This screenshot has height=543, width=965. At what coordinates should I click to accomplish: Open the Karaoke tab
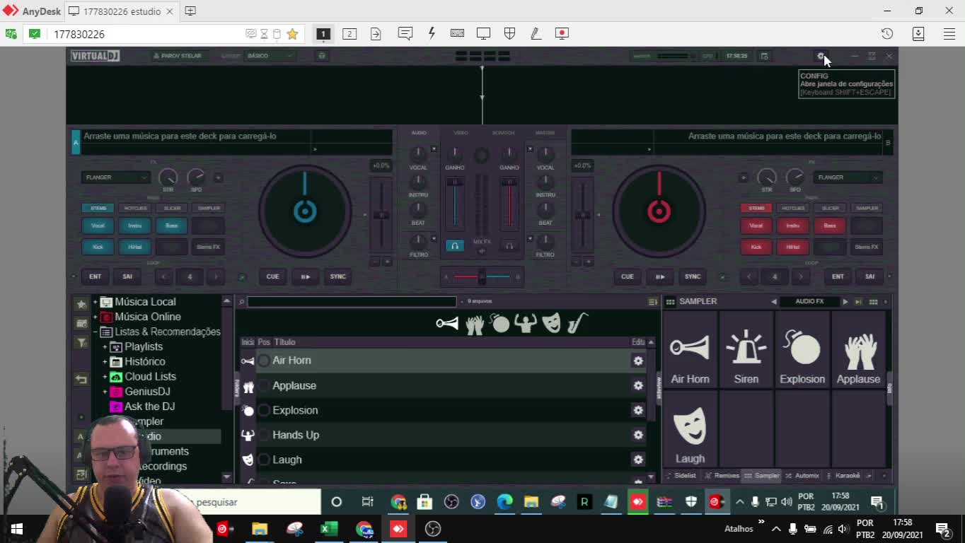[843, 476]
